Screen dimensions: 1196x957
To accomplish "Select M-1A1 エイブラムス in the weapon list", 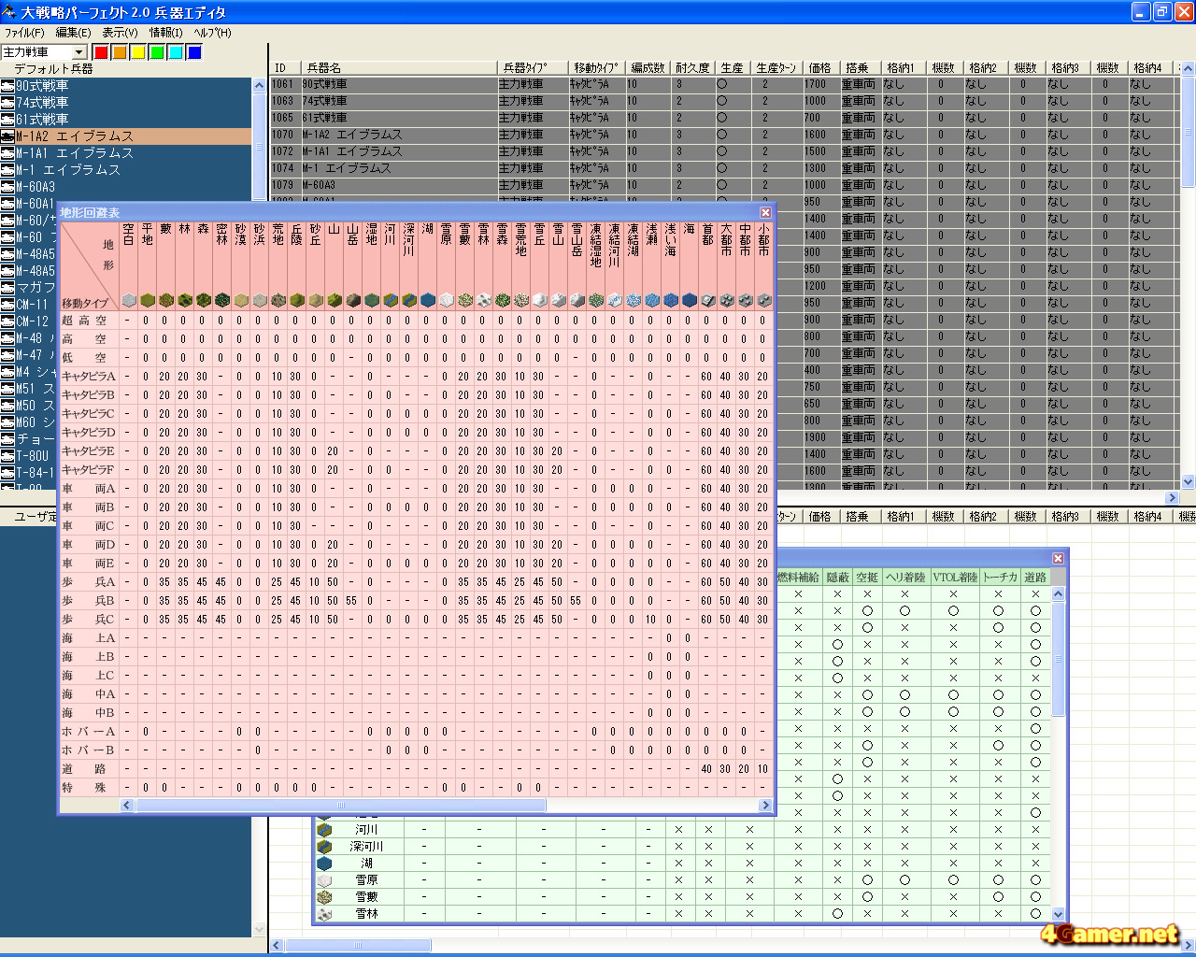I will 126,152.
